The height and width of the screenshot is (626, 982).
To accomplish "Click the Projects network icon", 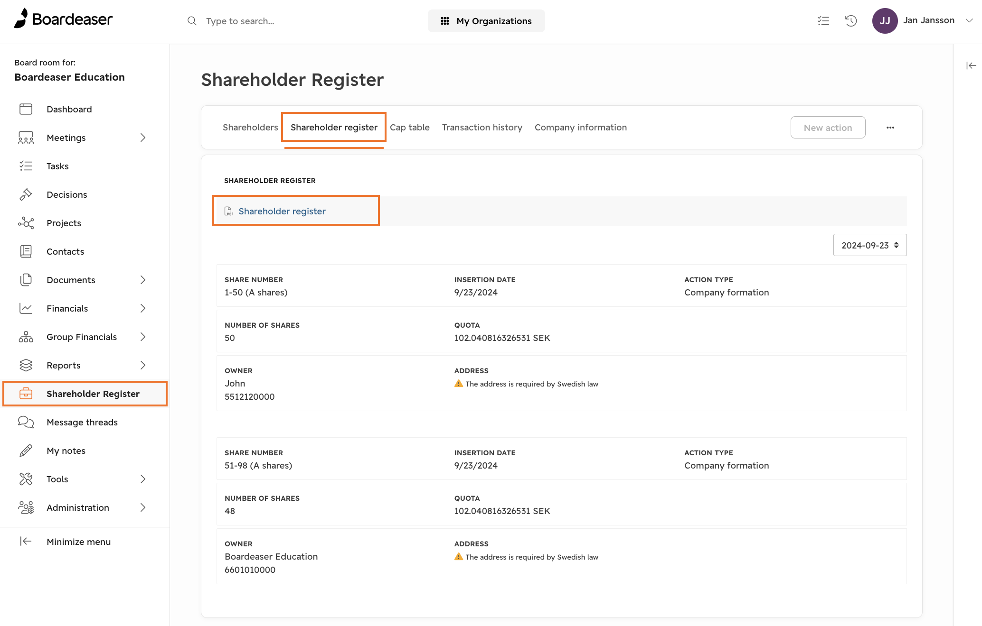I will (x=26, y=223).
